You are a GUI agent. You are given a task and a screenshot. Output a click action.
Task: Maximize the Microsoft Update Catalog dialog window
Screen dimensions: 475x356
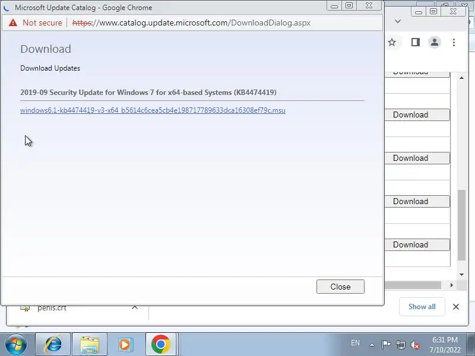click(349, 6)
